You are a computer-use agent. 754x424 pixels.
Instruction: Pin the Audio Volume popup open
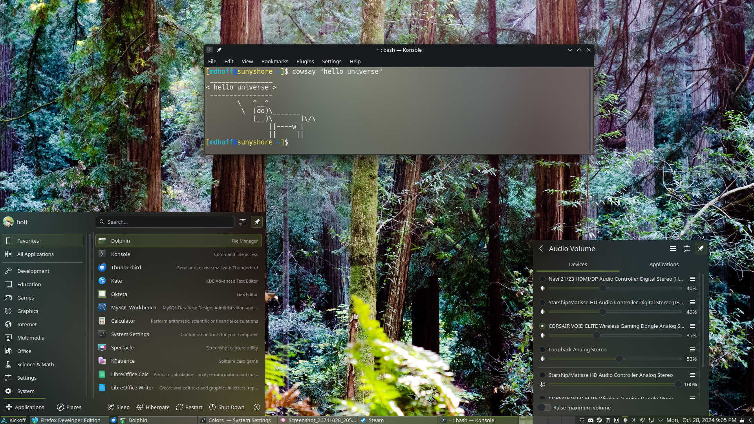coord(701,249)
